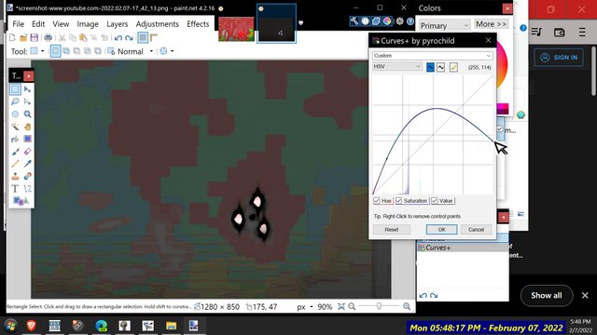Viewport: 597px width, 335px height.
Task: Open the Edit menu
Action: click(38, 24)
